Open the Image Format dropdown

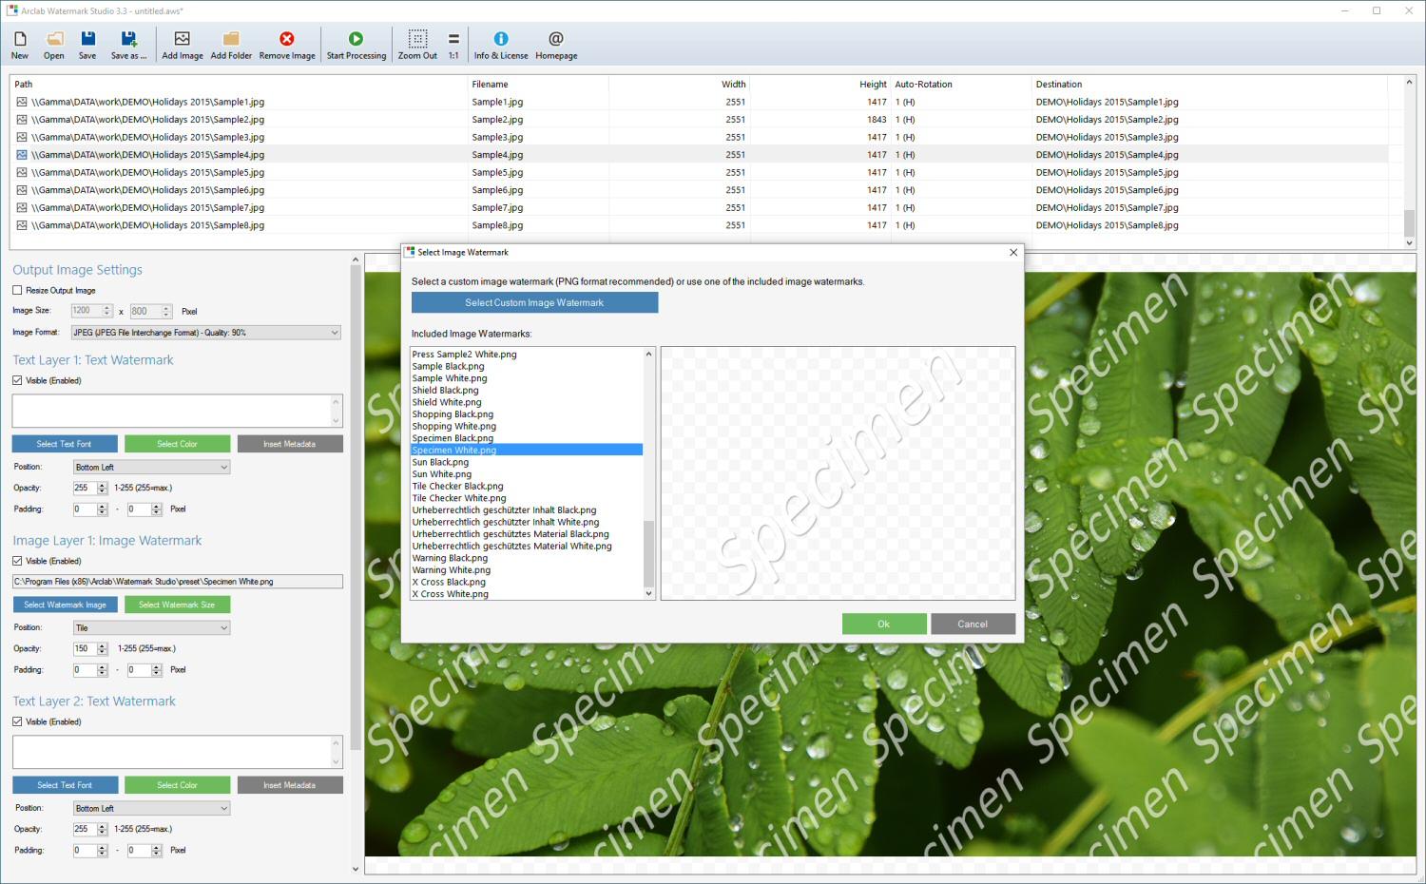[x=205, y=333]
